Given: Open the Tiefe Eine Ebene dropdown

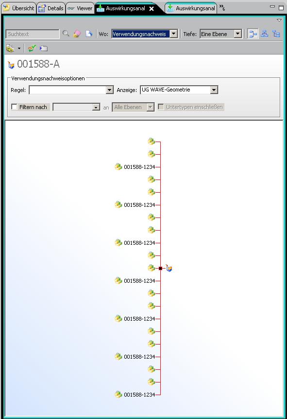Looking at the screenshot, I should point(237,34).
